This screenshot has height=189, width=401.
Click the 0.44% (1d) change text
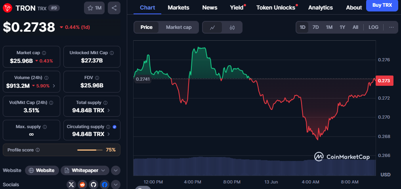pyautogui.click(x=77, y=27)
